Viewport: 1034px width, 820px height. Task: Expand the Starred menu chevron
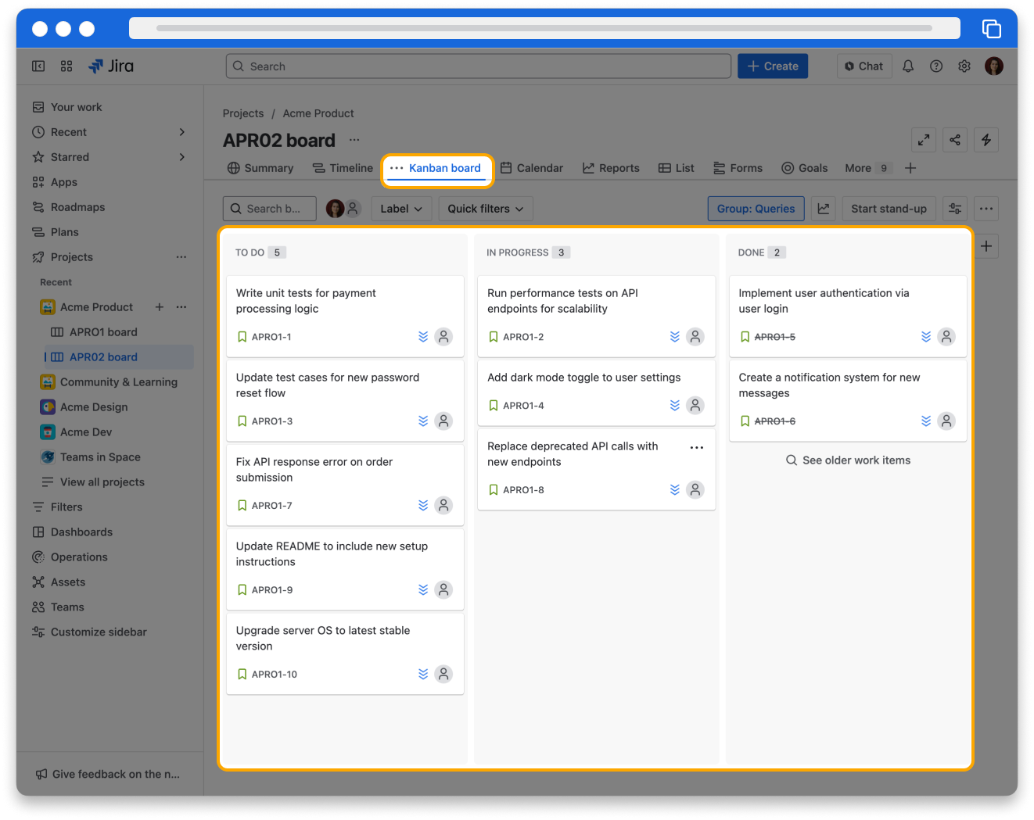pyautogui.click(x=182, y=157)
